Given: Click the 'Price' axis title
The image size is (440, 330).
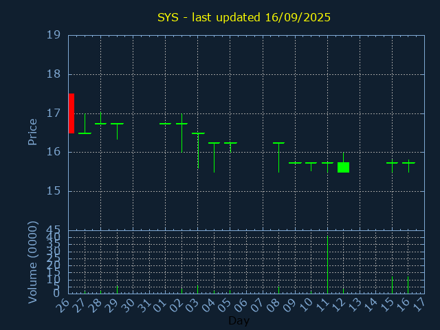Looking at the screenshot, I should [32, 132].
